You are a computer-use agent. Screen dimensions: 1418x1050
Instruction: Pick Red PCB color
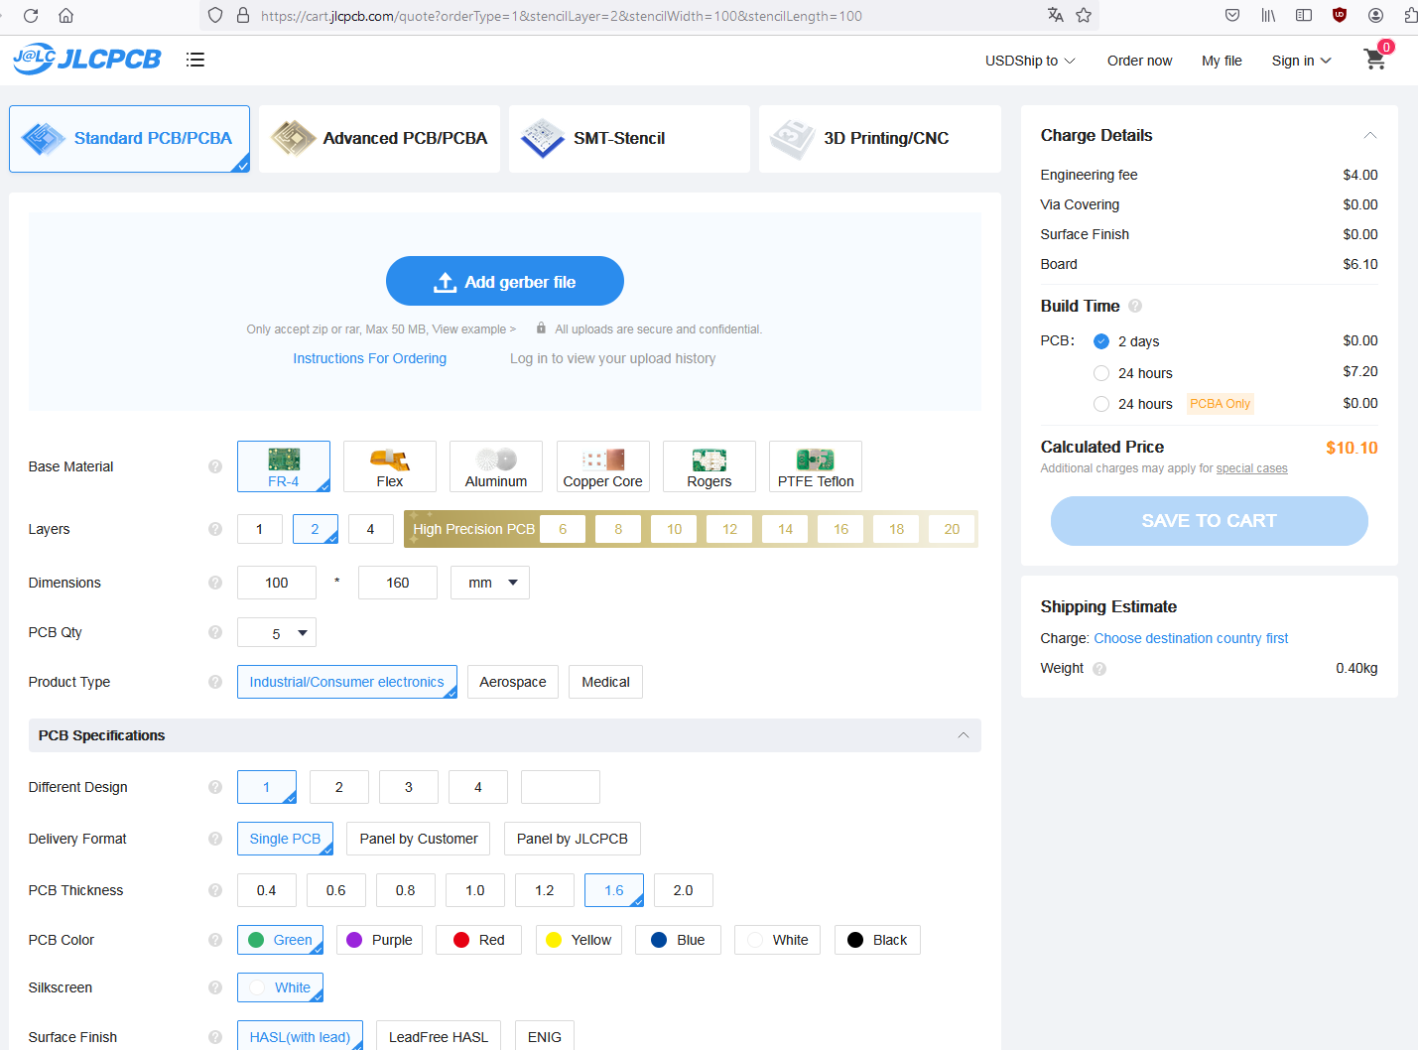coord(479,940)
